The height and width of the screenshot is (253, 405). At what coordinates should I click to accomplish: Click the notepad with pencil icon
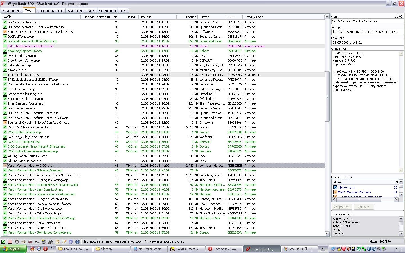click(x=64, y=241)
